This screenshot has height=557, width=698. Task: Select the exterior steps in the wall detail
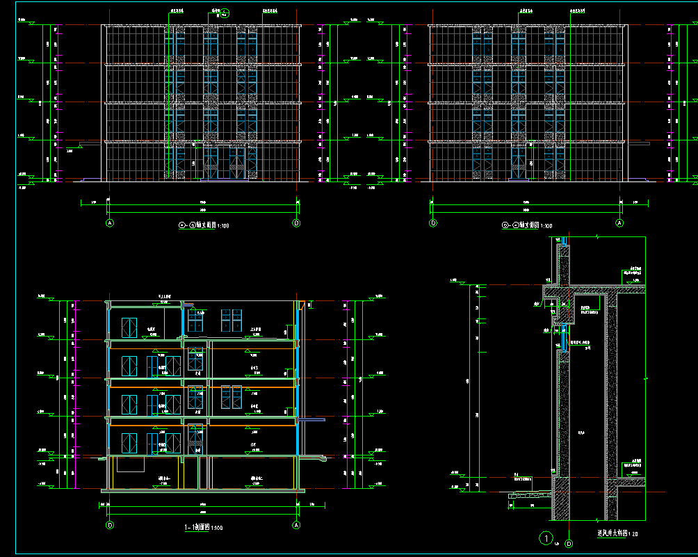(529, 494)
